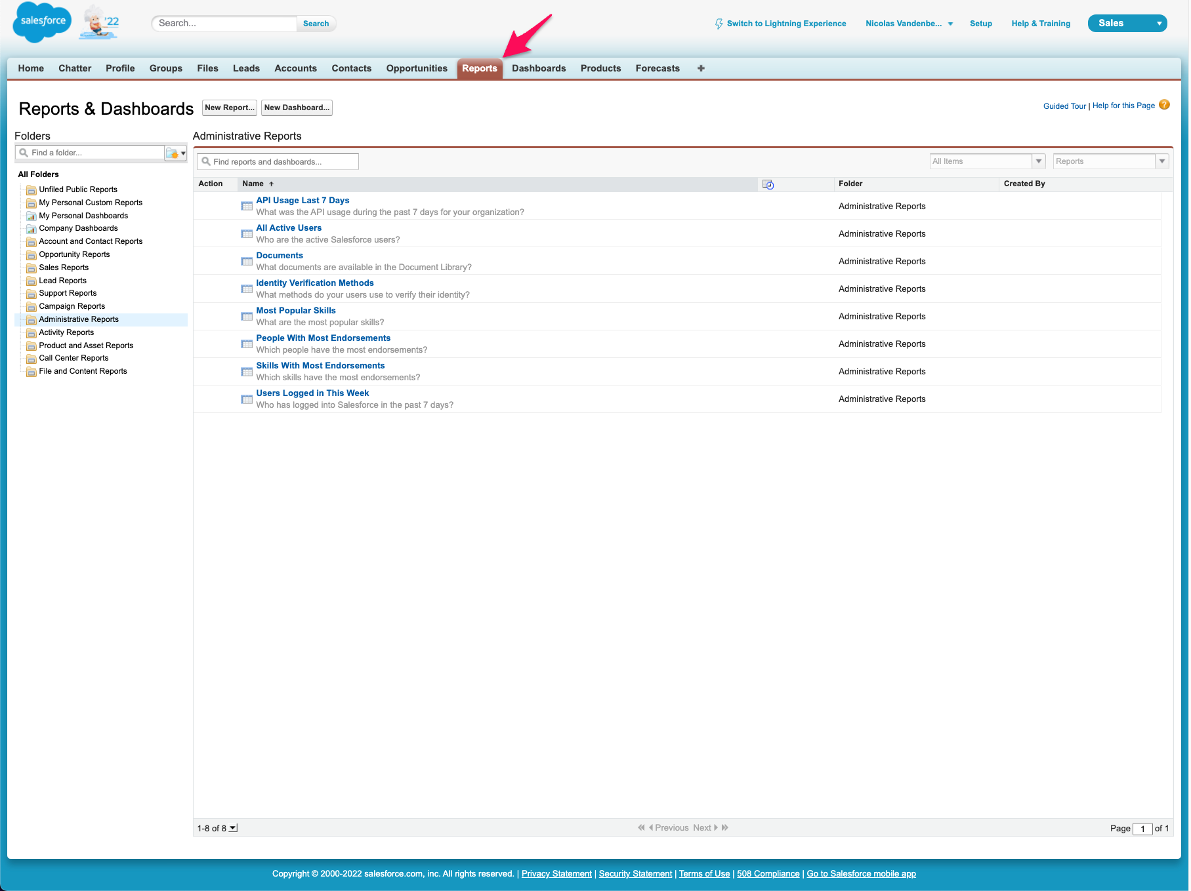This screenshot has width=1191, height=891.
Task: Expand the new folder dropdown arrow
Action: tap(183, 153)
